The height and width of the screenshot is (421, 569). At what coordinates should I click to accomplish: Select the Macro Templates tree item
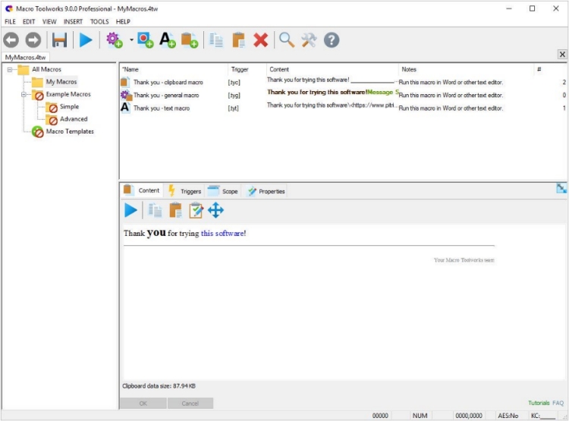[70, 131]
